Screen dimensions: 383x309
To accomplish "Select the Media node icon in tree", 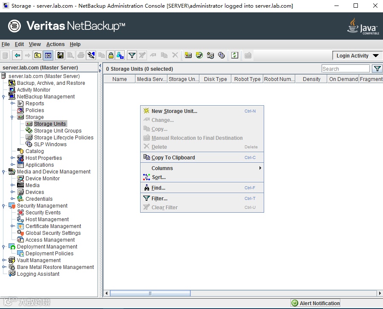I will (20, 185).
